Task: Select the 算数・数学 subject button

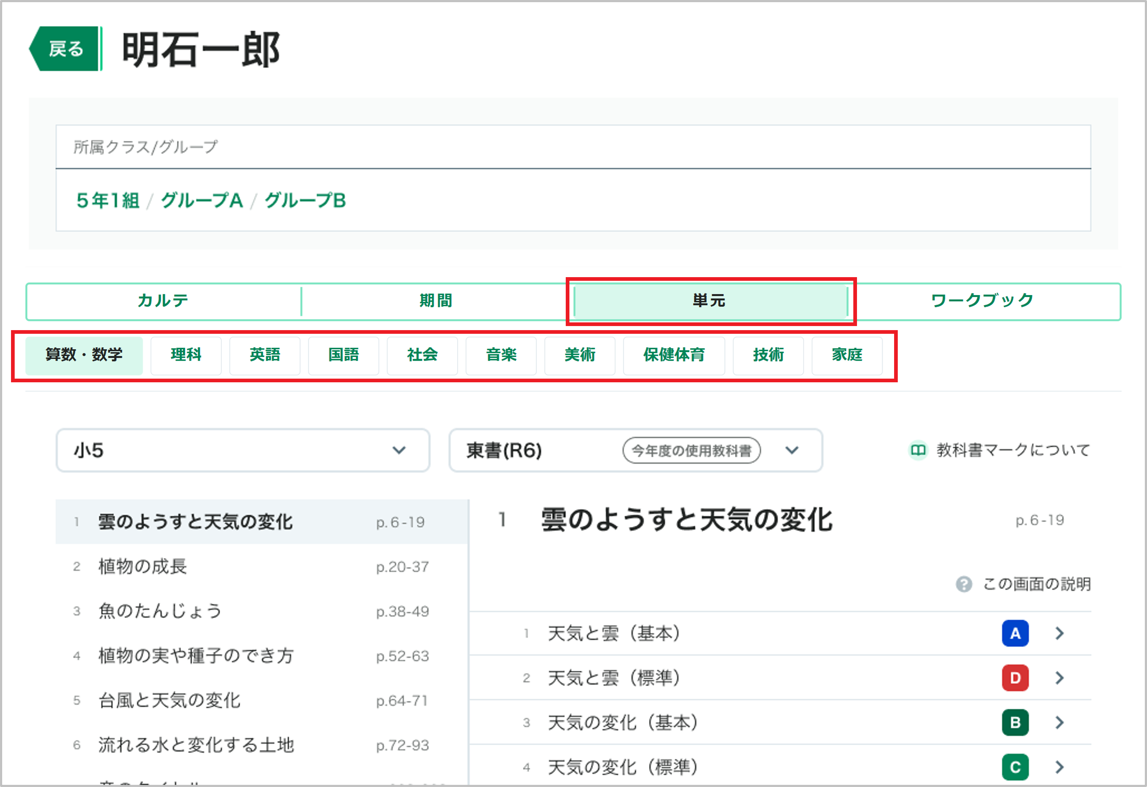Action: click(84, 355)
